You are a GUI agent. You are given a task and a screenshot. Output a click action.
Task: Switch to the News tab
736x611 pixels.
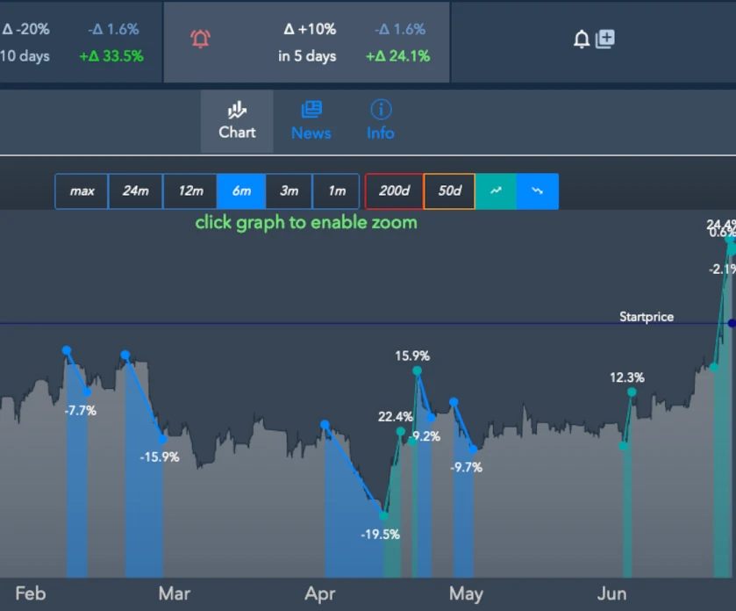[x=311, y=121]
